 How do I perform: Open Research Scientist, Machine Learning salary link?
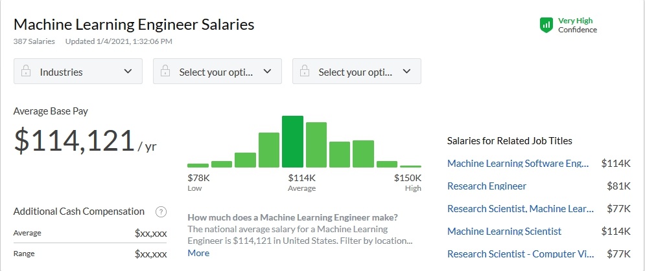click(x=520, y=209)
